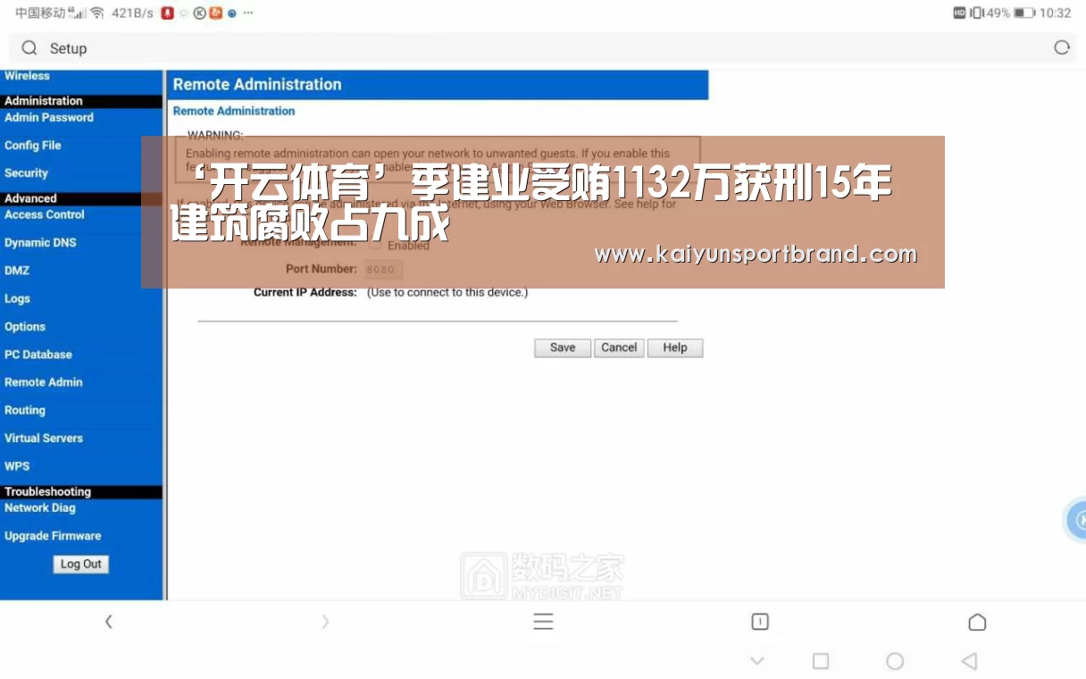
Task: Open Config File page
Action: pos(33,146)
